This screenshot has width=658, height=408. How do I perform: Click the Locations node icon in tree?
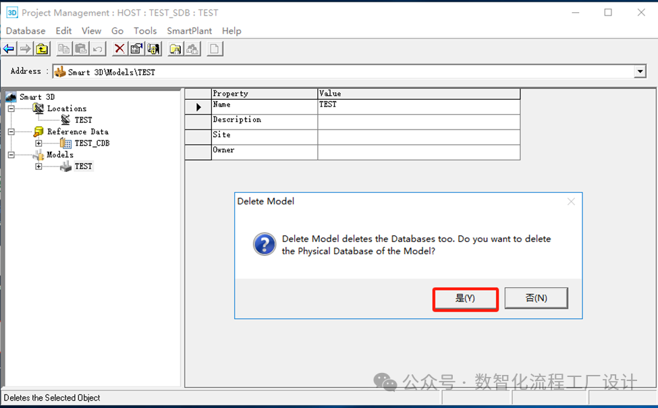tap(38, 109)
